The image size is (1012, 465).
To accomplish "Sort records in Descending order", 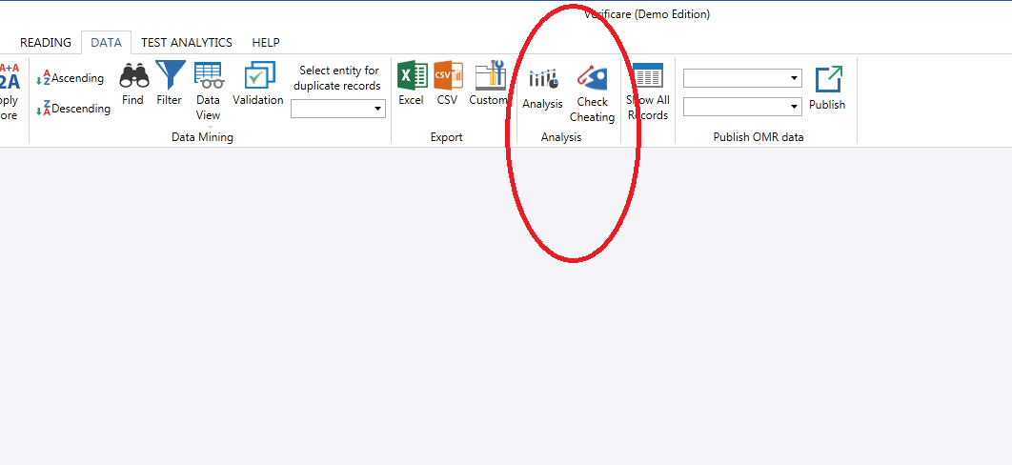I will (x=73, y=109).
